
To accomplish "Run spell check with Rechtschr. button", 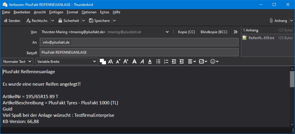I will coord(37,21).
